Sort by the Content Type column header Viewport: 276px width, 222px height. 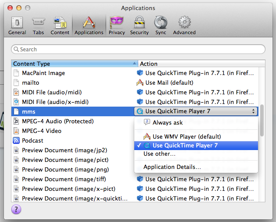[75, 64]
